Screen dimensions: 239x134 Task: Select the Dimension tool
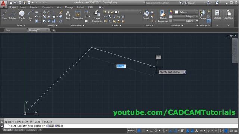(x=78, y=15)
